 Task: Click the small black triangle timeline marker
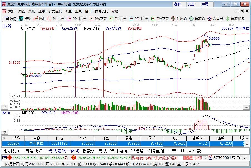(84, 98)
